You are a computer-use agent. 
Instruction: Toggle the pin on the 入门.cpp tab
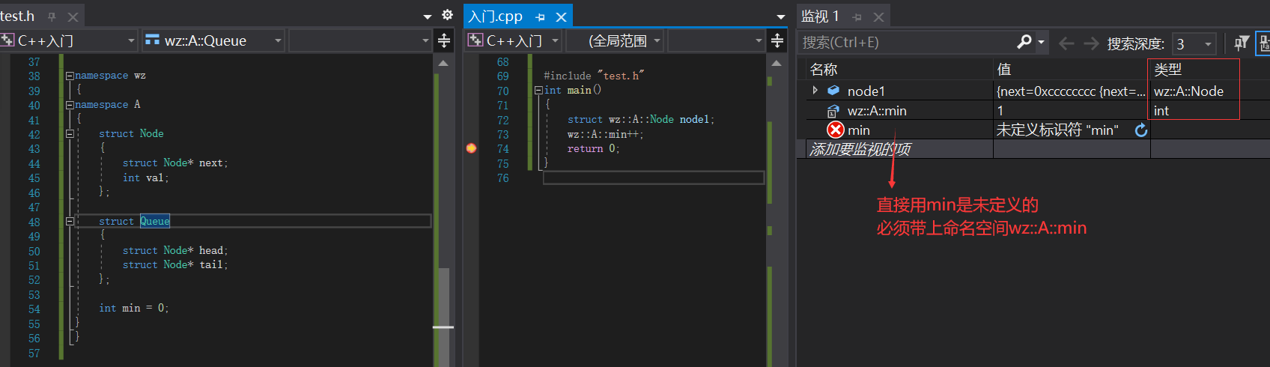[540, 16]
